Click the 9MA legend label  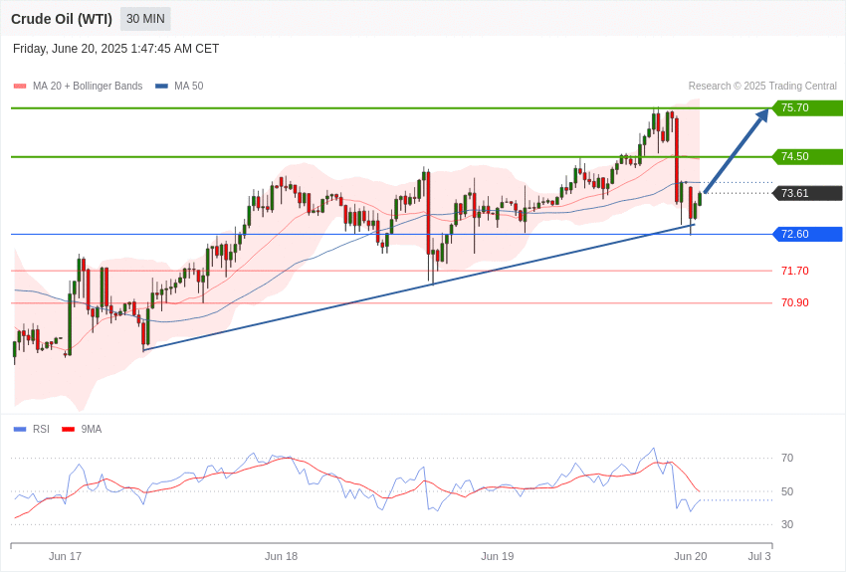pyautogui.click(x=92, y=429)
